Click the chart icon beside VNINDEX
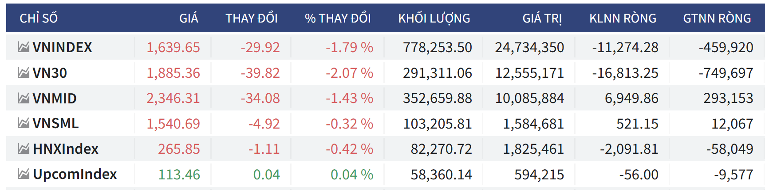 pos(24,47)
